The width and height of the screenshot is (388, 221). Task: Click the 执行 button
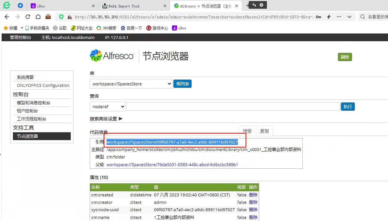348,106
